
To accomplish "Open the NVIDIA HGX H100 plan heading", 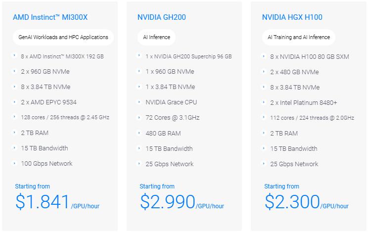I will point(292,17).
